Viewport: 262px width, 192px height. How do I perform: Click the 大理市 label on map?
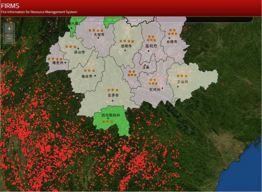pos(99,35)
